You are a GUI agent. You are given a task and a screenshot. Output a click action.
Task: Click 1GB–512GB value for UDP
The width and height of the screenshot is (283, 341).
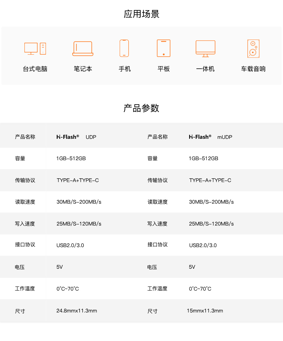[x=71, y=158]
